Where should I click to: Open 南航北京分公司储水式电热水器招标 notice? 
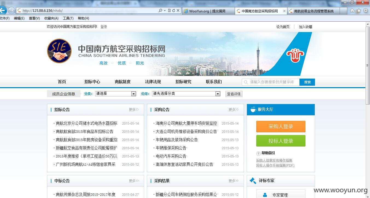click(86, 123)
